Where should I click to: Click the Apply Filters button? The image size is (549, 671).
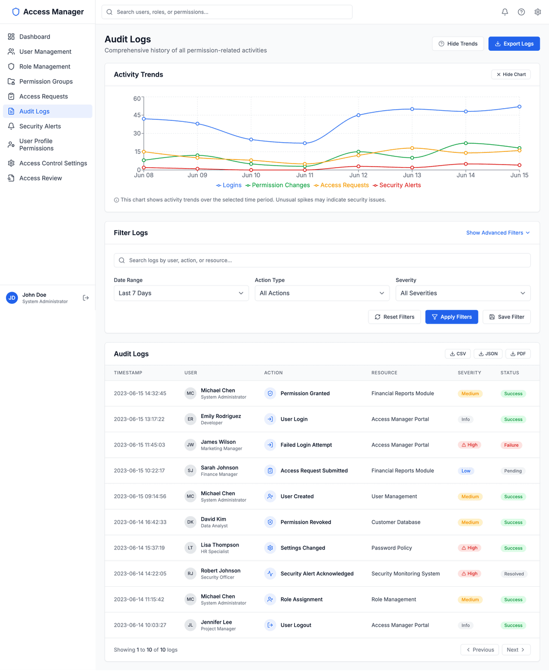click(x=451, y=317)
